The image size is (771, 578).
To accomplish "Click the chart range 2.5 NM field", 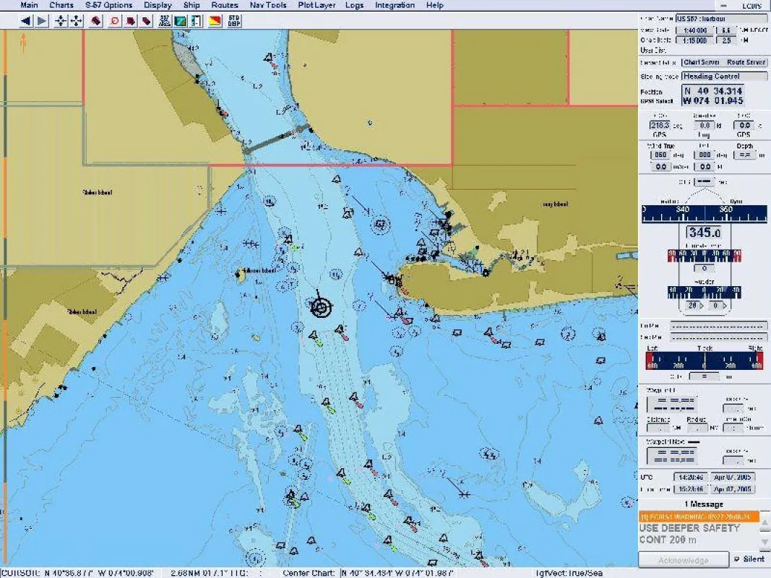I will pos(725,40).
